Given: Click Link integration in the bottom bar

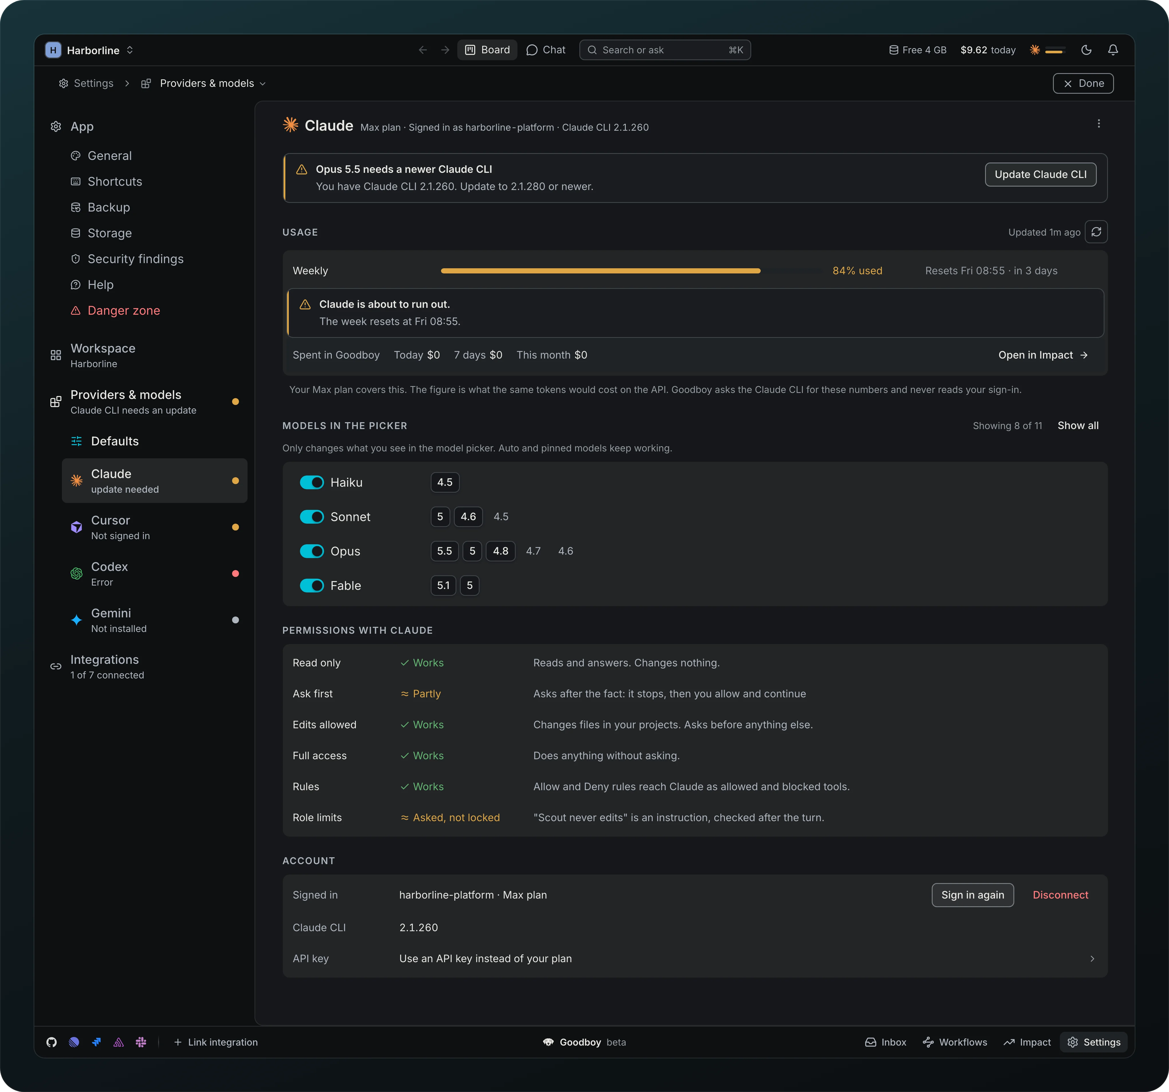Looking at the screenshot, I should 215,1042.
